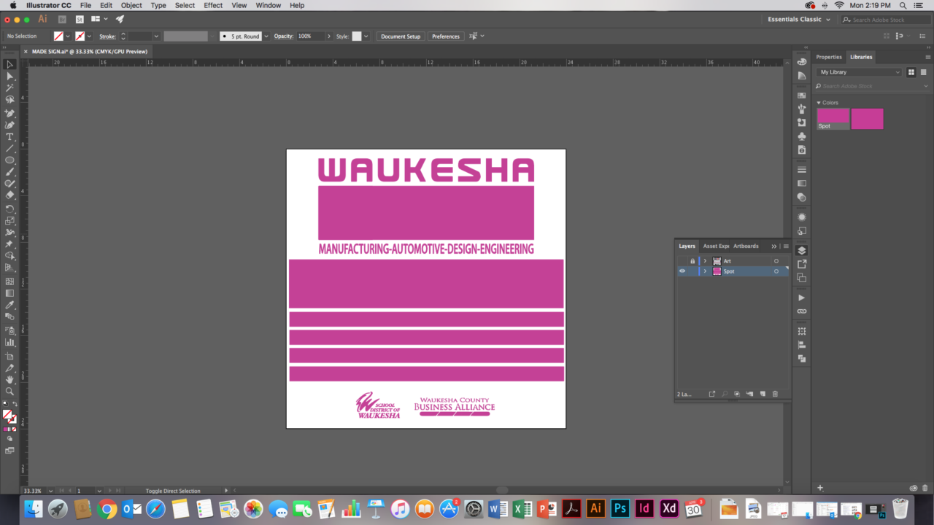The height and width of the screenshot is (525, 934).
Task: Select the Zoom tool
Action: click(9, 392)
